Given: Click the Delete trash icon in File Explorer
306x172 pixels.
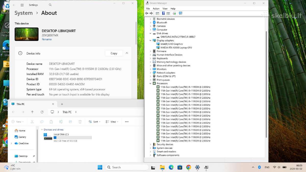Looking at the screenshot, I should click(x=80, y=122).
